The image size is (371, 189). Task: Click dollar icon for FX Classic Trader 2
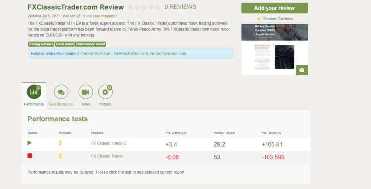(x=60, y=143)
